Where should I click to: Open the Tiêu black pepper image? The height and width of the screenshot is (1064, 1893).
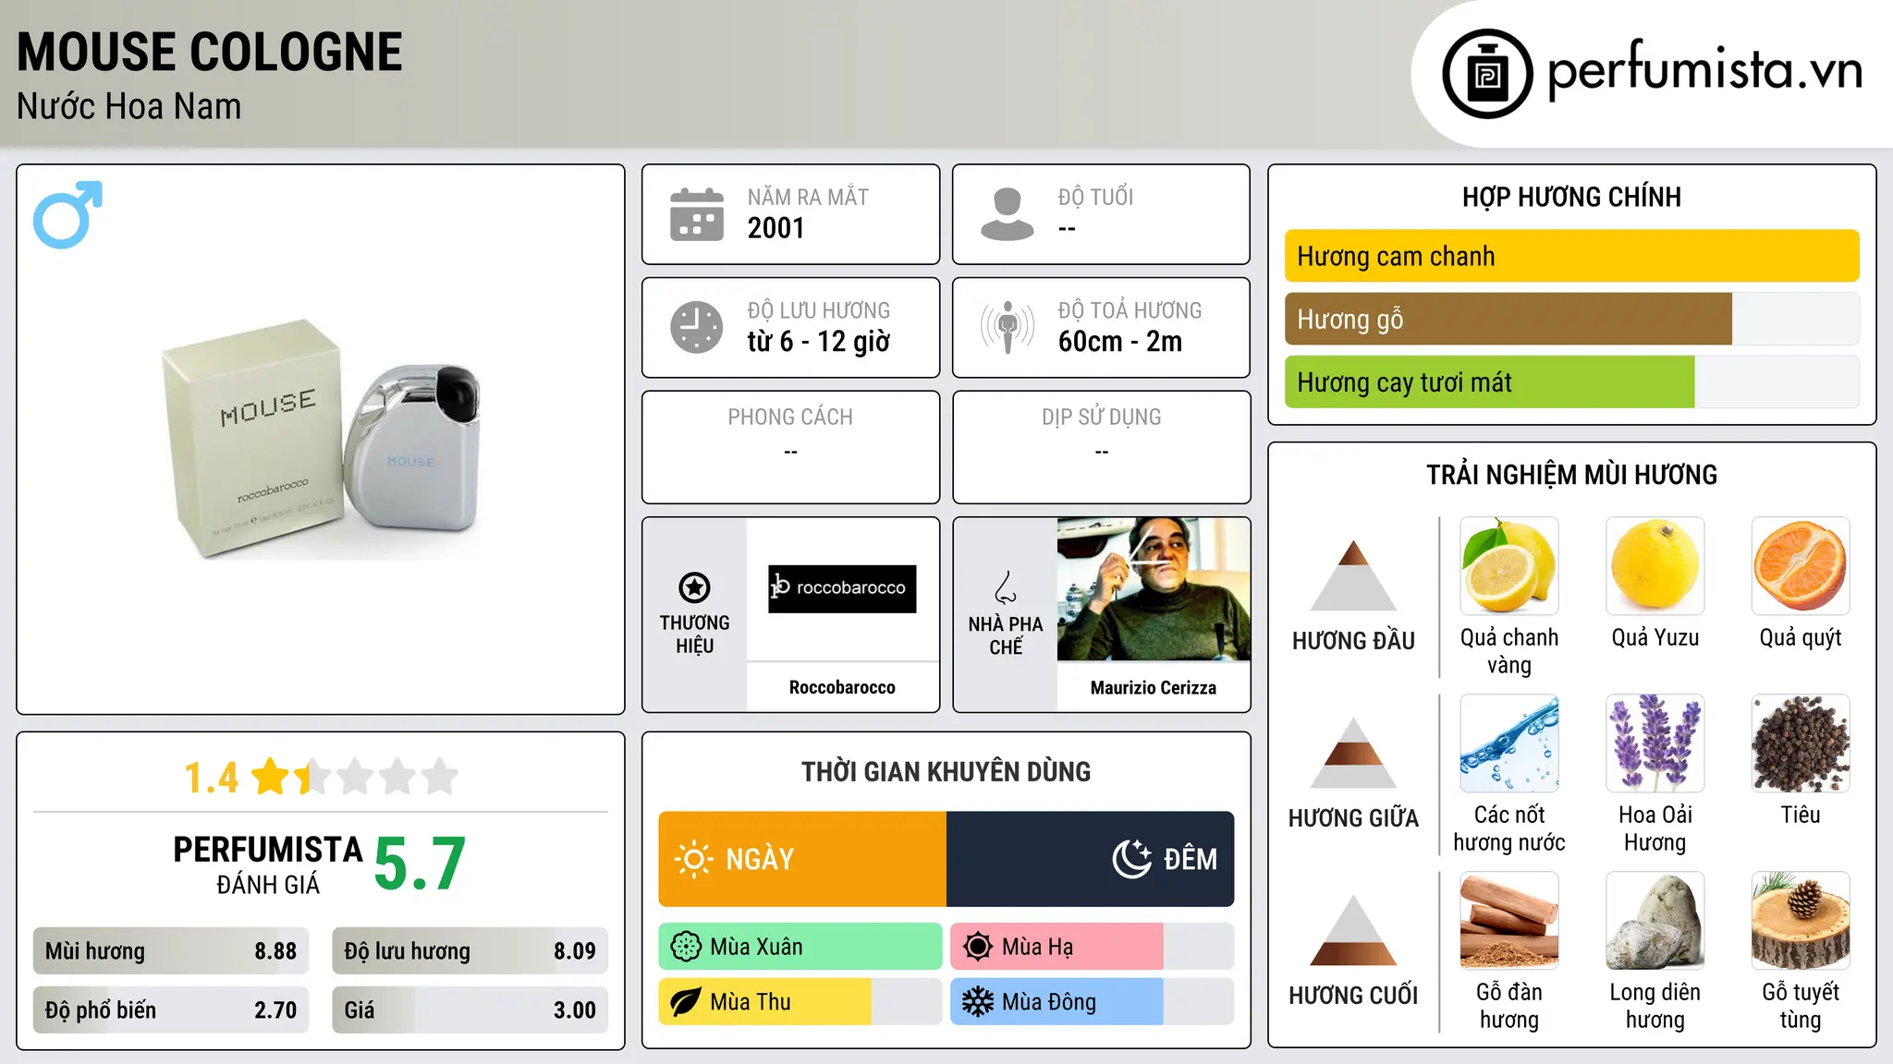click(x=1801, y=744)
